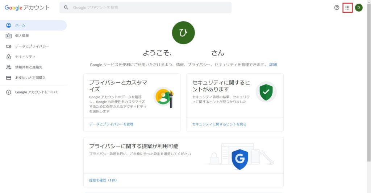
Task: Click the help question mark icon
Action: pyautogui.click(x=337, y=8)
